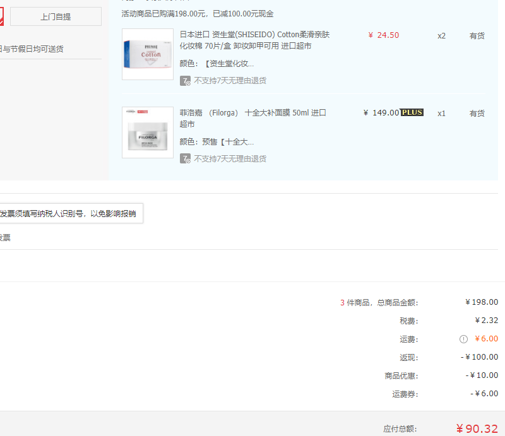Click the shipping fee info icon beside ¥6.00
This screenshot has width=505, height=436.
tap(463, 339)
